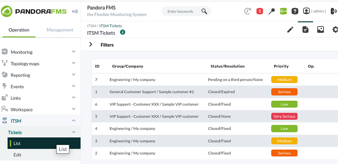Collapse the ITSM menu chevron
338x164 pixels.
point(74,121)
